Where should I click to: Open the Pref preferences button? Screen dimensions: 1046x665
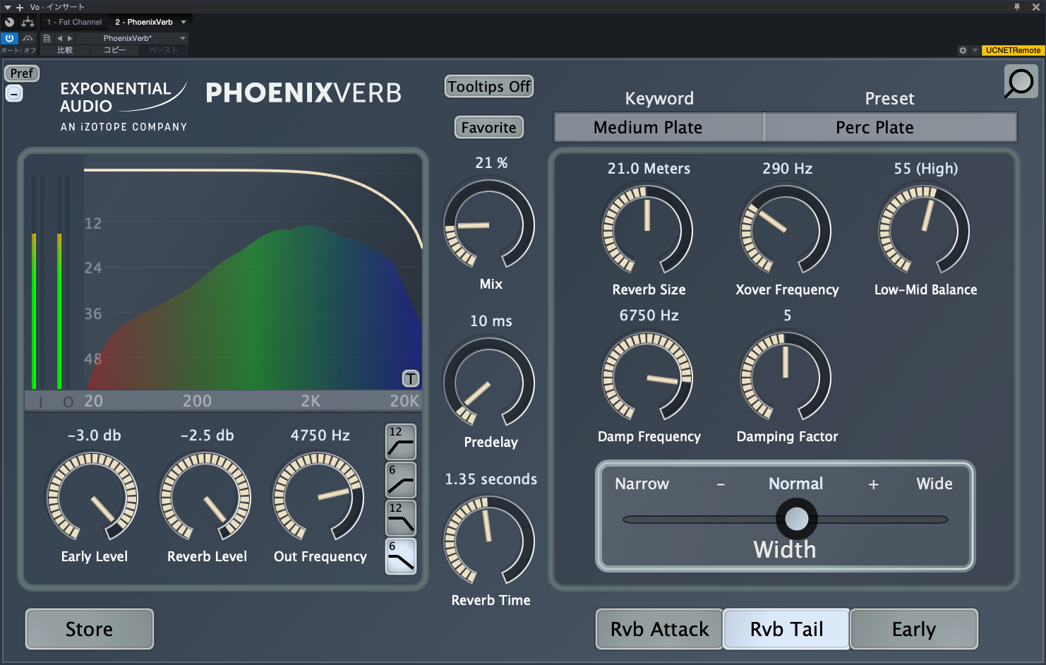(22, 73)
